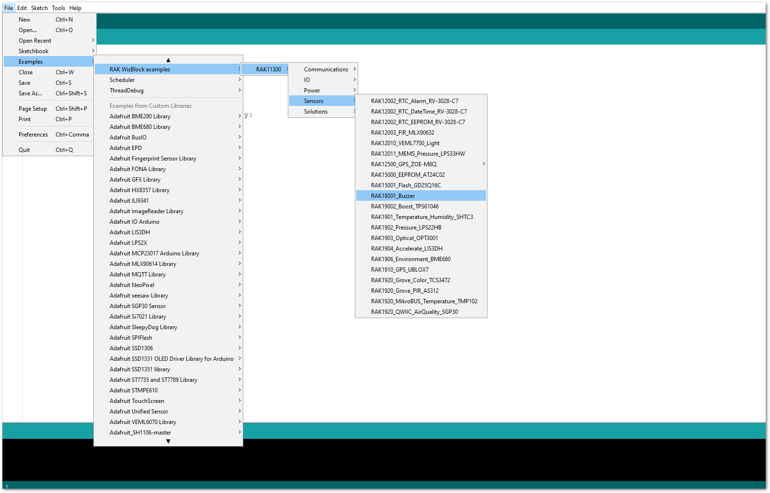Expand RAK12500_GPS_ZOE-M8Q submenu

(x=421, y=164)
